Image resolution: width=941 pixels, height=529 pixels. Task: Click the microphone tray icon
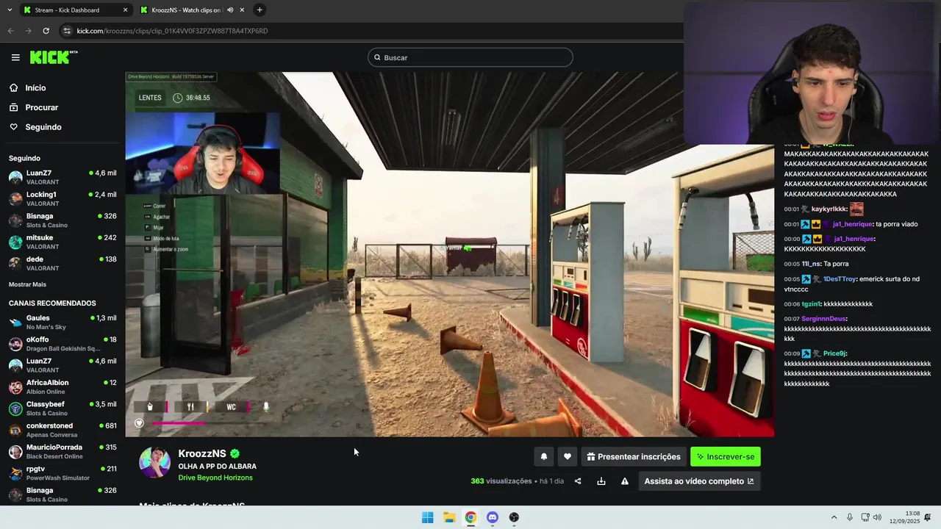850,517
